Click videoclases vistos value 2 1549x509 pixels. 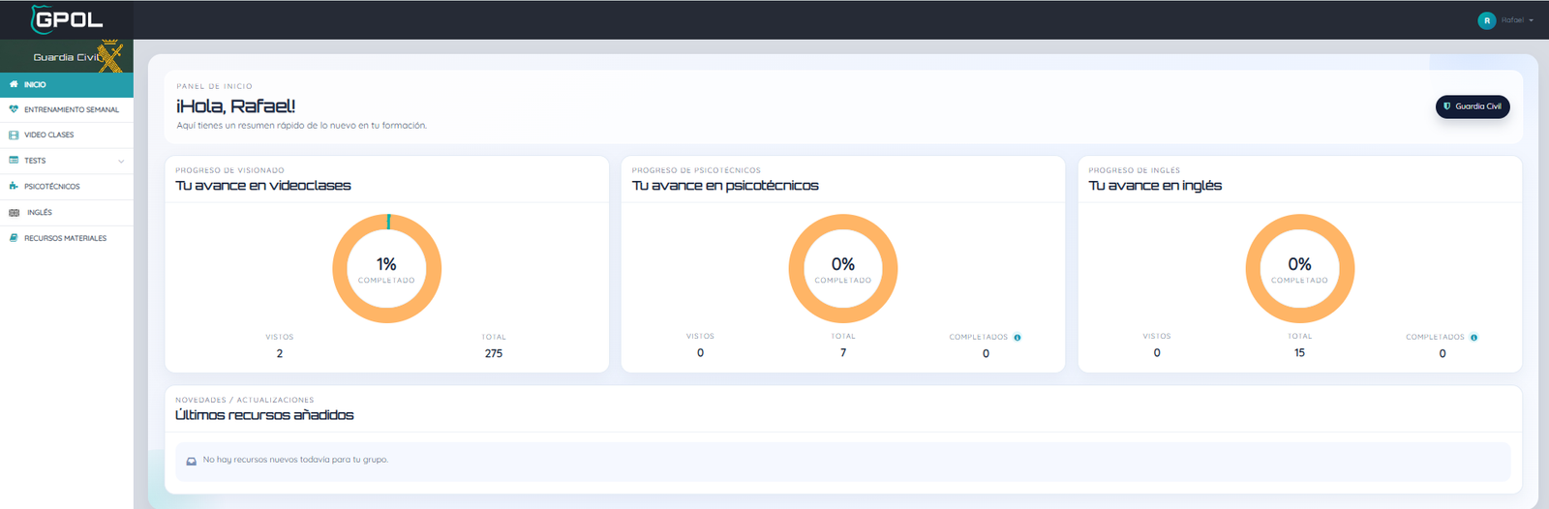click(280, 354)
